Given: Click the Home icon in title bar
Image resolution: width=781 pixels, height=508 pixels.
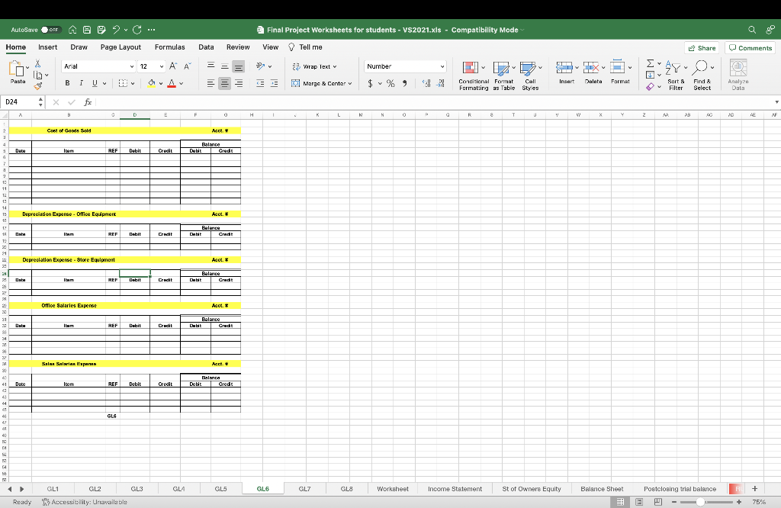Looking at the screenshot, I should click(x=72, y=30).
